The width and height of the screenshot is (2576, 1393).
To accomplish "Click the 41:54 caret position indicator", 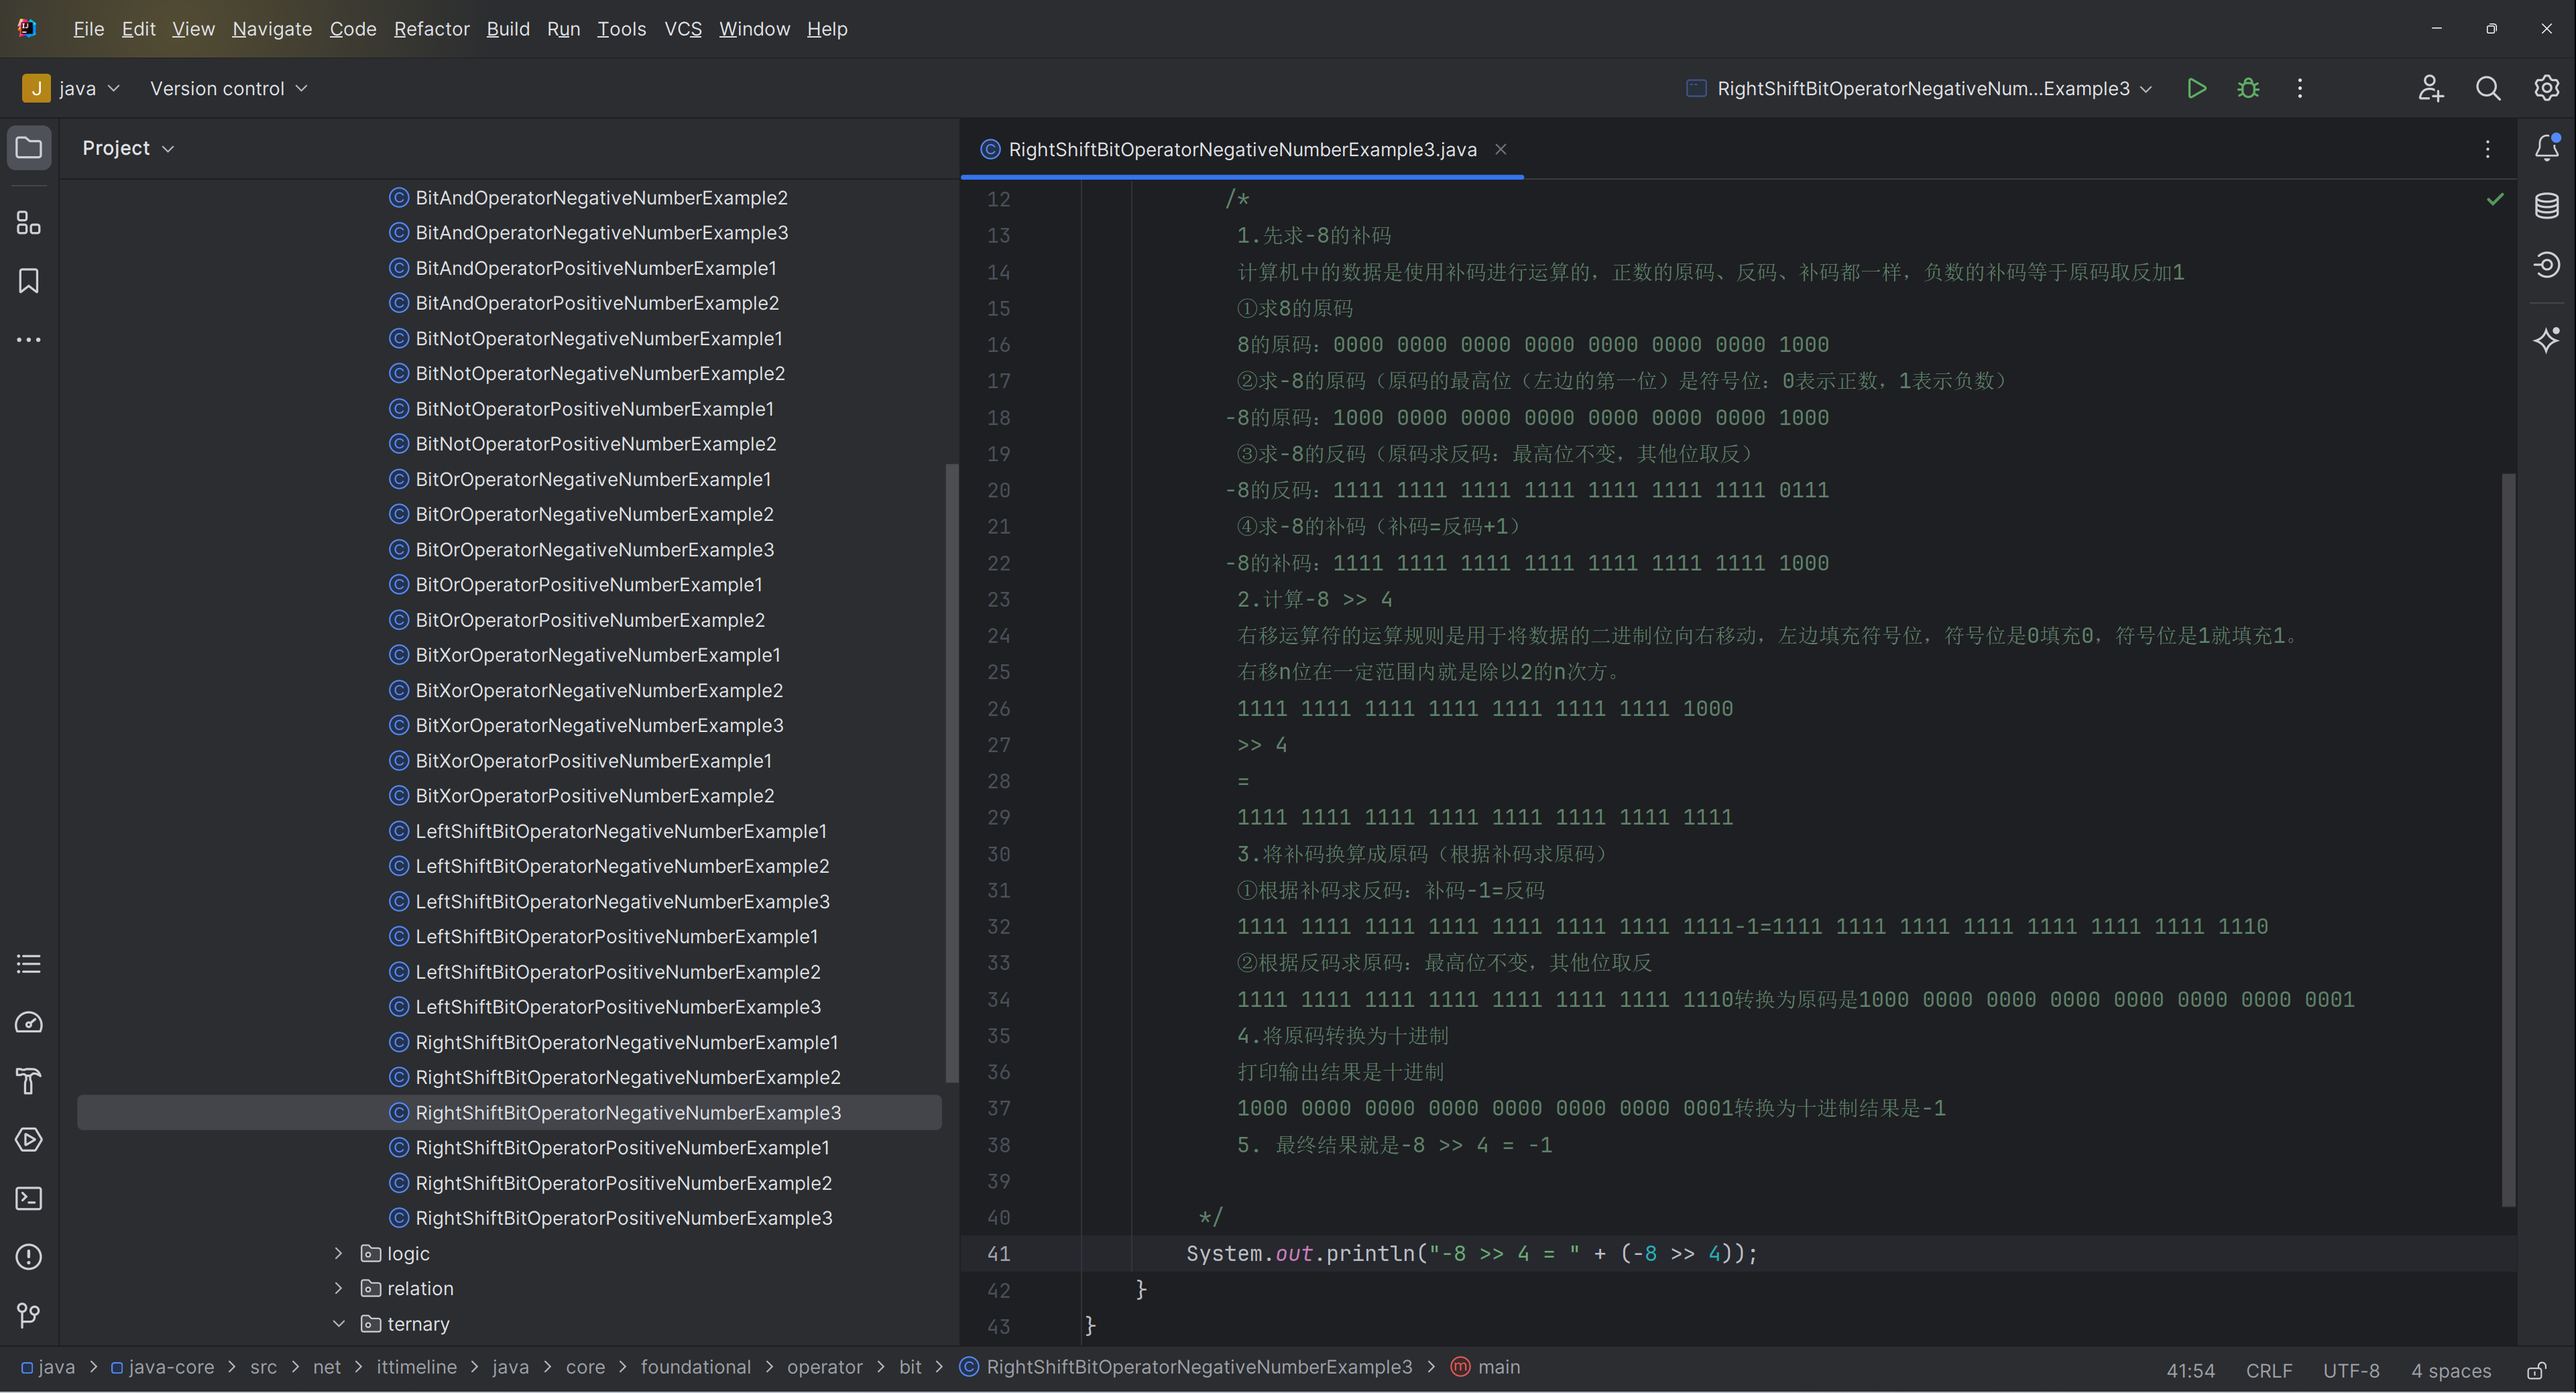I will 2190,1370.
